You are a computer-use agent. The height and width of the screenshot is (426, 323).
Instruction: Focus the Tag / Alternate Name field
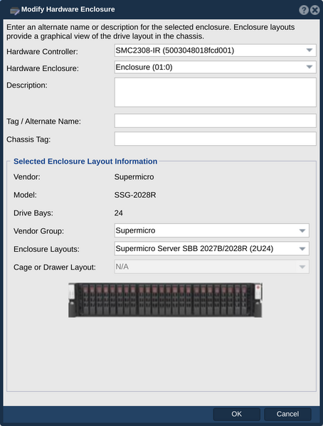tap(215, 121)
